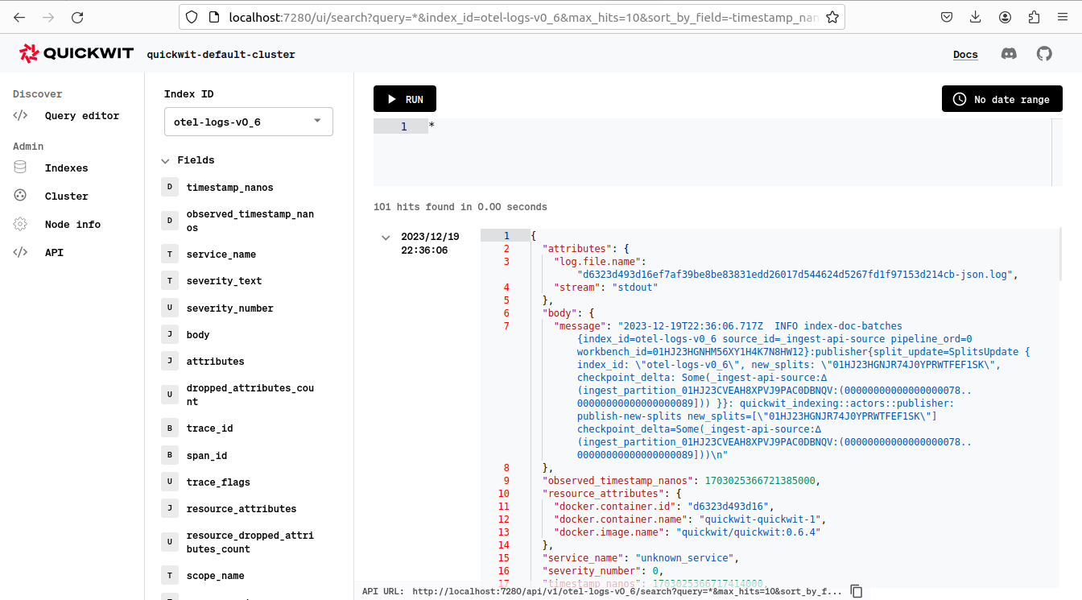
Task: Select the Query editor icon in sidebar
Action: tap(20, 115)
